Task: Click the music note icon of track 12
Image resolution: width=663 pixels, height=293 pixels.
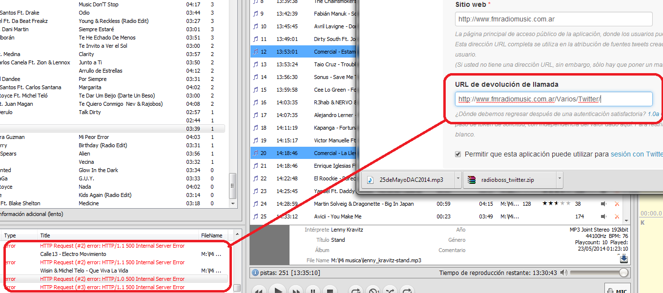Action: coord(255,52)
